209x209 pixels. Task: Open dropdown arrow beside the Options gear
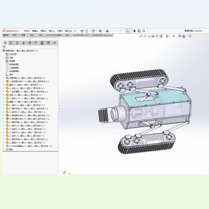tap(147, 31)
